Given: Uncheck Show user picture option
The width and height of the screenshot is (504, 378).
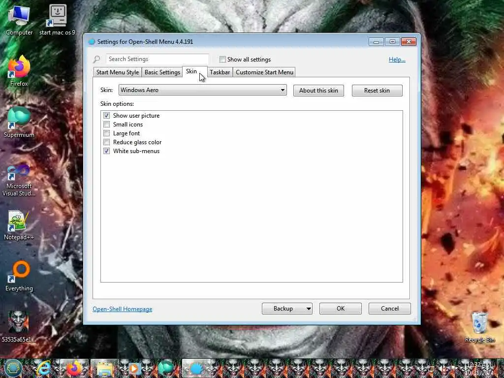Looking at the screenshot, I should [x=107, y=115].
